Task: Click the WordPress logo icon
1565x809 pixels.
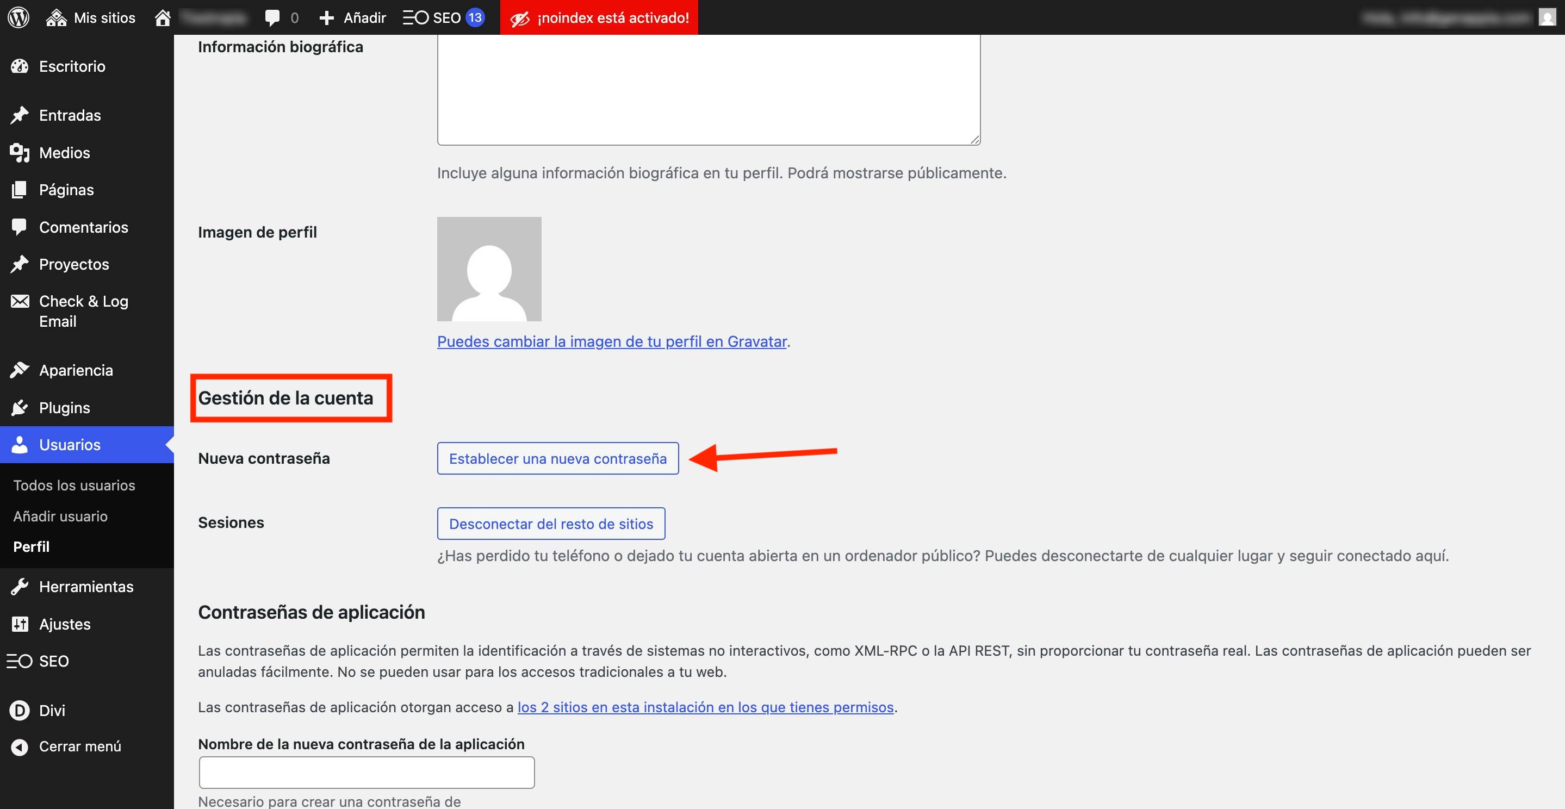Action: [x=18, y=17]
